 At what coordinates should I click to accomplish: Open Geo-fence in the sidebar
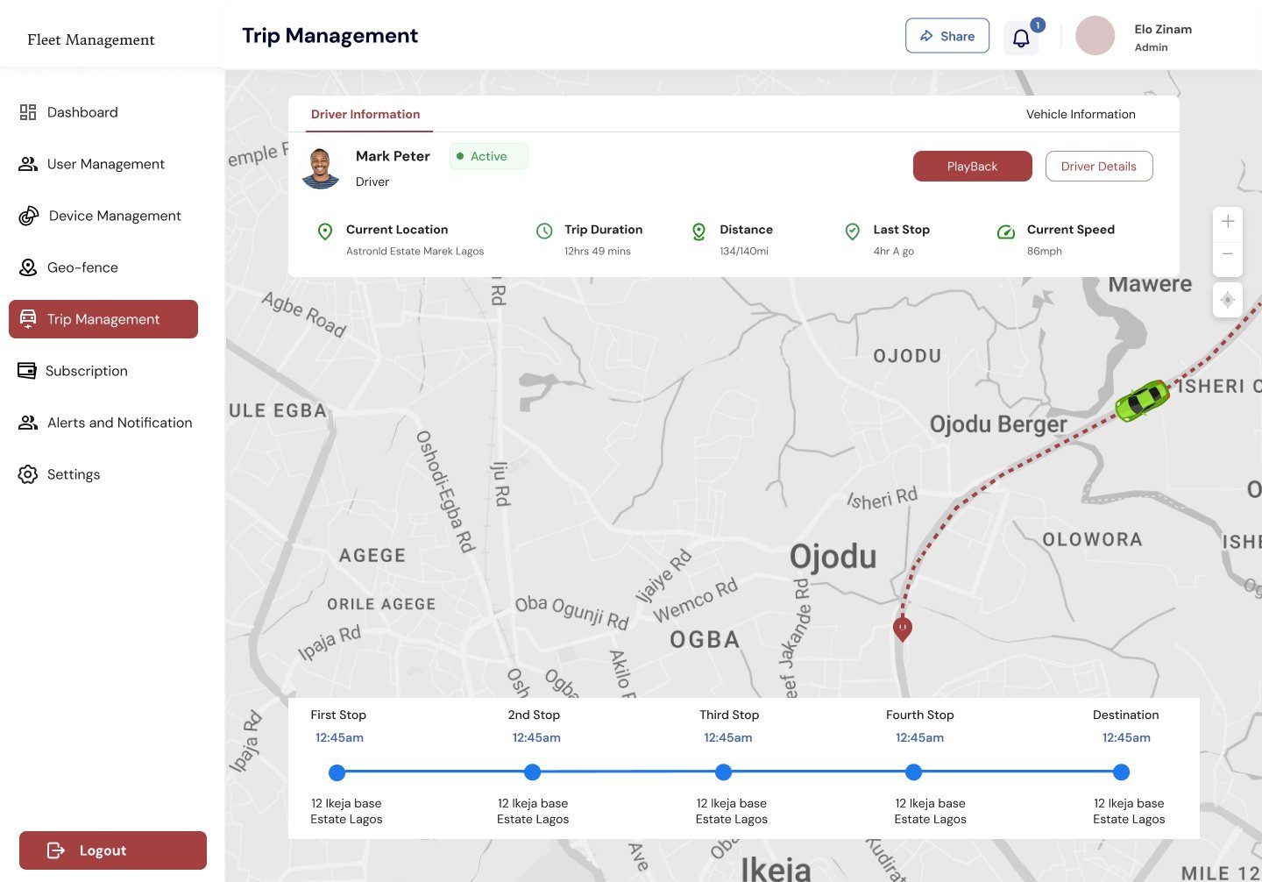tap(82, 267)
